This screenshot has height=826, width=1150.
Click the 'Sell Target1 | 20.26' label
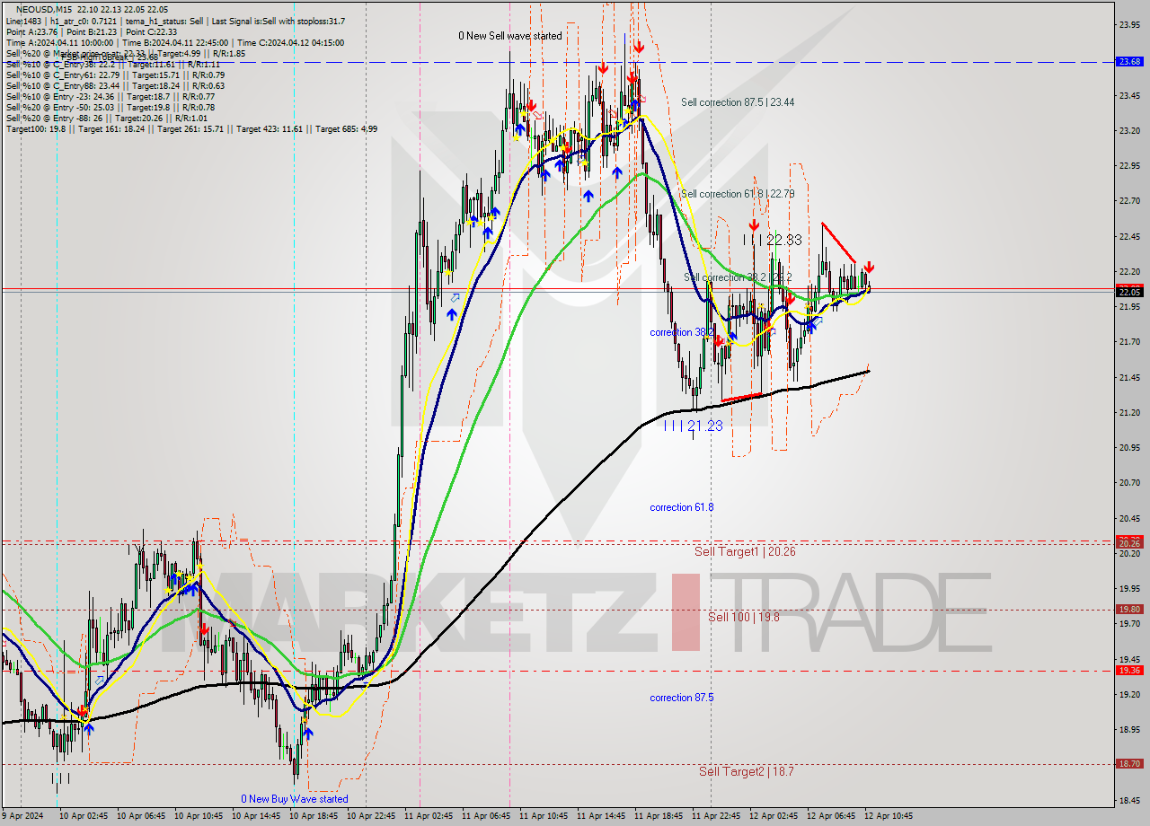pyautogui.click(x=745, y=551)
